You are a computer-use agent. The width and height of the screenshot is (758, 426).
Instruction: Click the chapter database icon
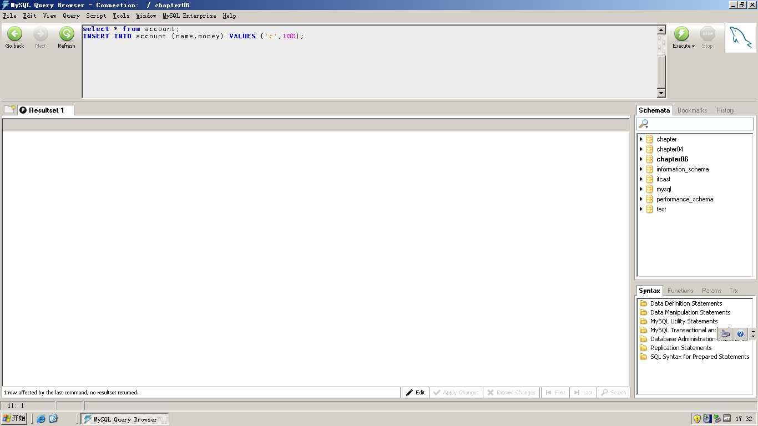(649, 139)
